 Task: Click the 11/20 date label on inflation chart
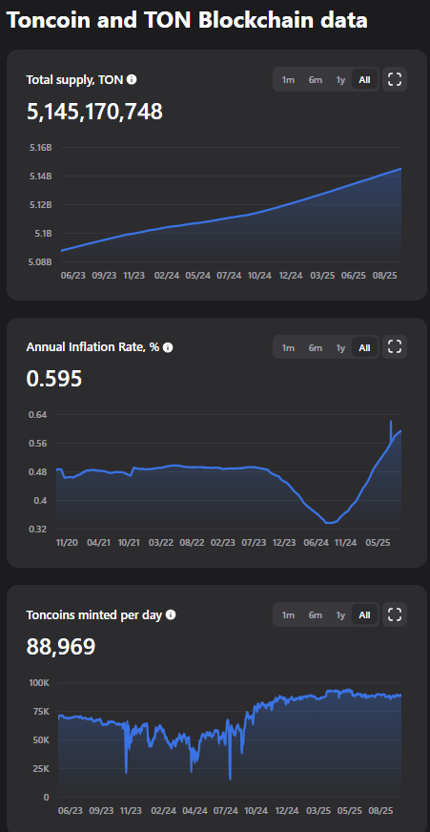point(67,543)
